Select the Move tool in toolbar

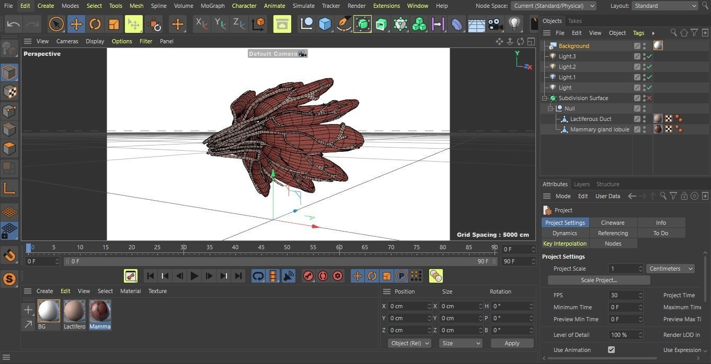click(76, 24)
